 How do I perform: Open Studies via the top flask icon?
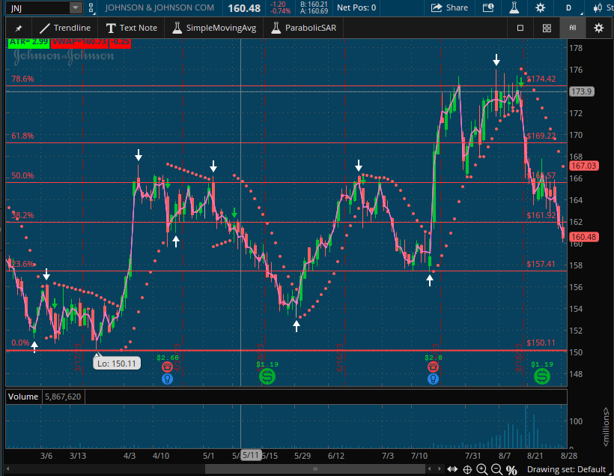(514, 7)
